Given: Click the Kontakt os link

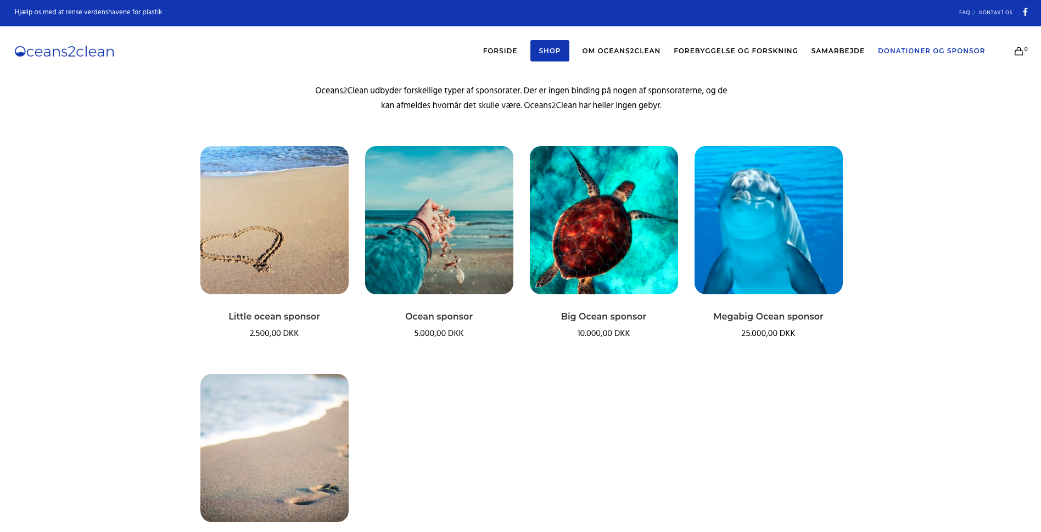Looking at the screenshot, I should tap(995, 13).
